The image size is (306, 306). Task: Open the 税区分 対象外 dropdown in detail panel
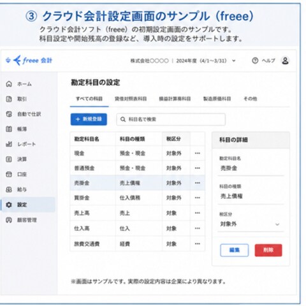251,224
